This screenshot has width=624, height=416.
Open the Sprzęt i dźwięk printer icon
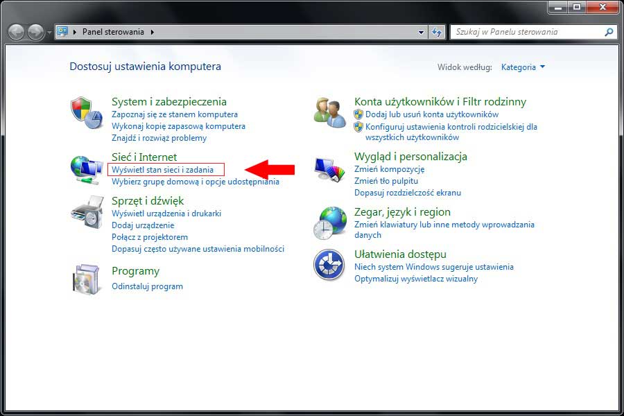(87, 213)
